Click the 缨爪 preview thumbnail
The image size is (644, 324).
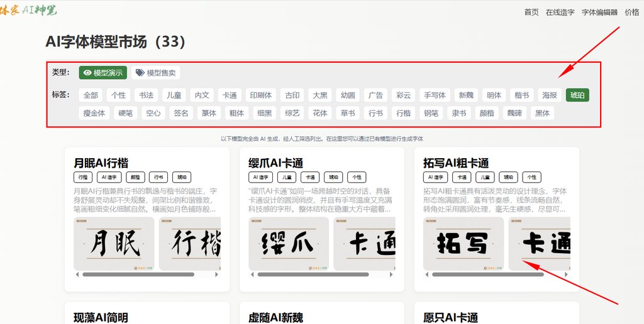[289, 244]
